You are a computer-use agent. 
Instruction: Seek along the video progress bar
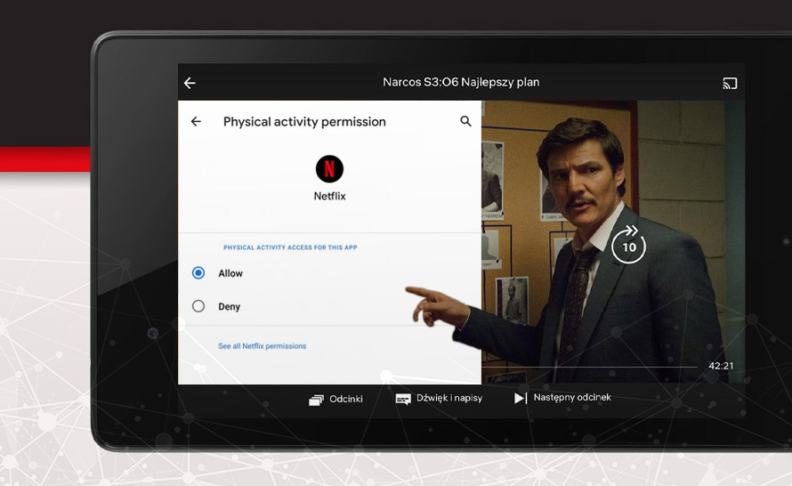pyautogui.click(x=589, y=367)
